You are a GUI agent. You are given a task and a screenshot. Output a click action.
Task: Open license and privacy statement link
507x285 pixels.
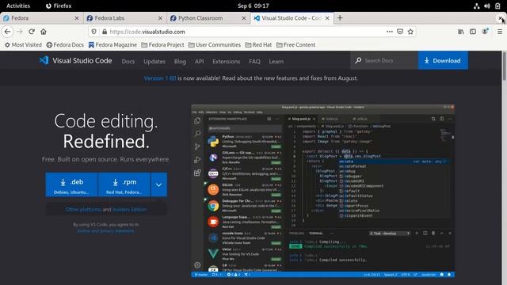point(105,231)
